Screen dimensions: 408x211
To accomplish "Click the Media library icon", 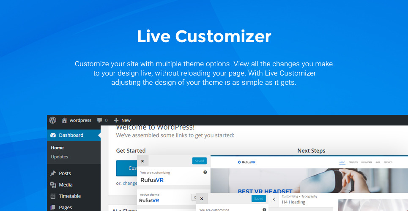I will click(53, 185).
